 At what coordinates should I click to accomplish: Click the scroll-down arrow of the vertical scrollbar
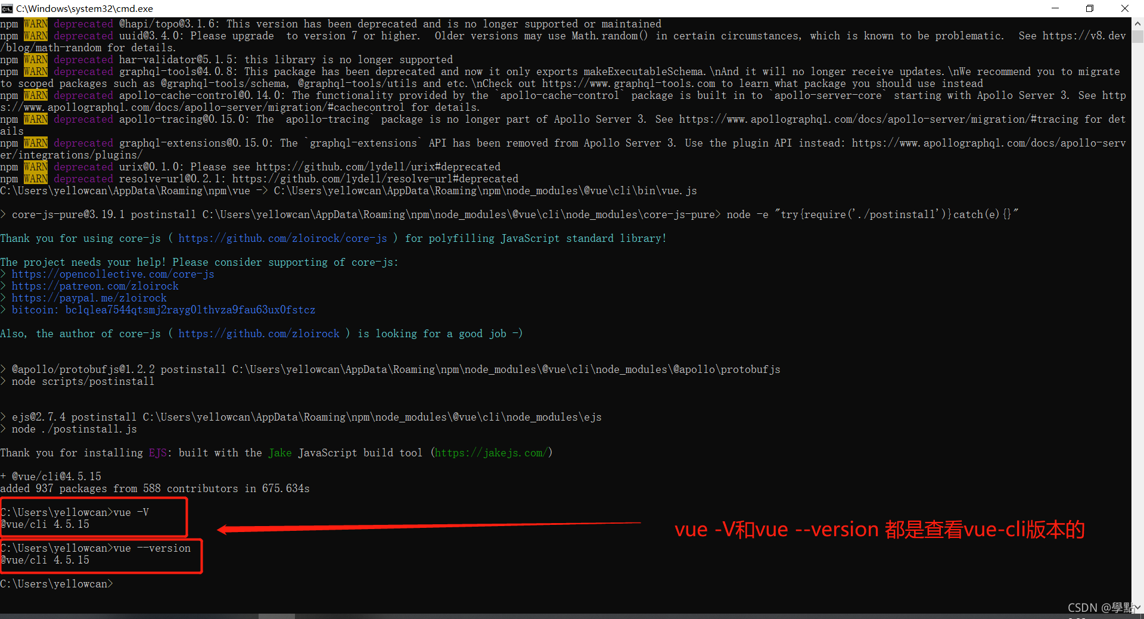point(1137,608)
